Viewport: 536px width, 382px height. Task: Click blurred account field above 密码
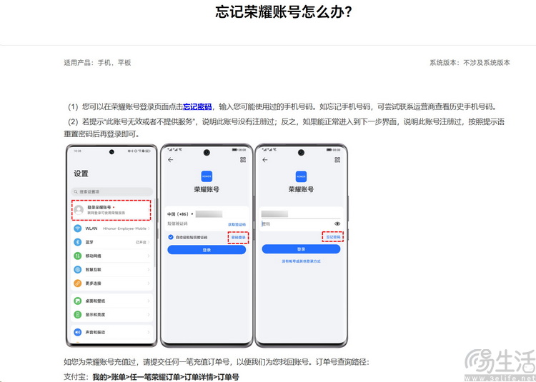pos(274,214)
